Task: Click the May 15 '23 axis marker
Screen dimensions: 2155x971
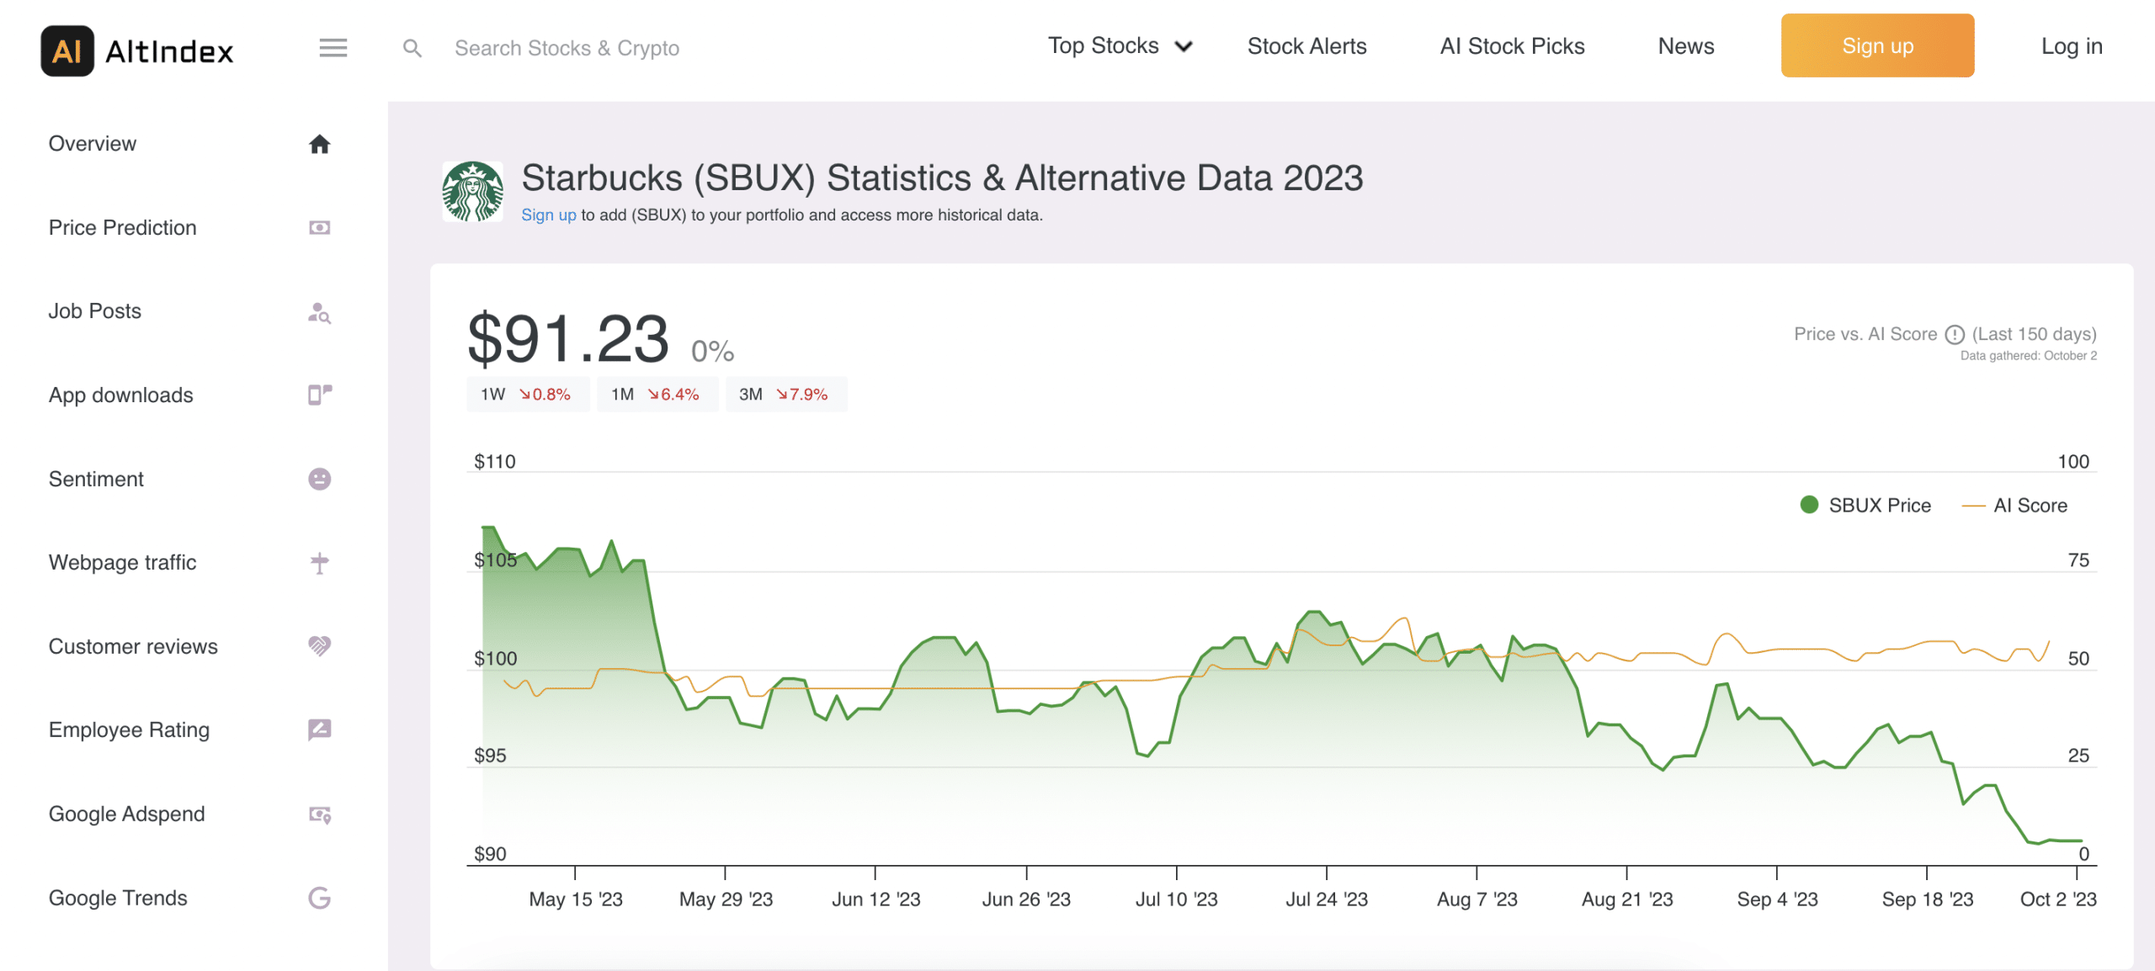Action: 576,899
